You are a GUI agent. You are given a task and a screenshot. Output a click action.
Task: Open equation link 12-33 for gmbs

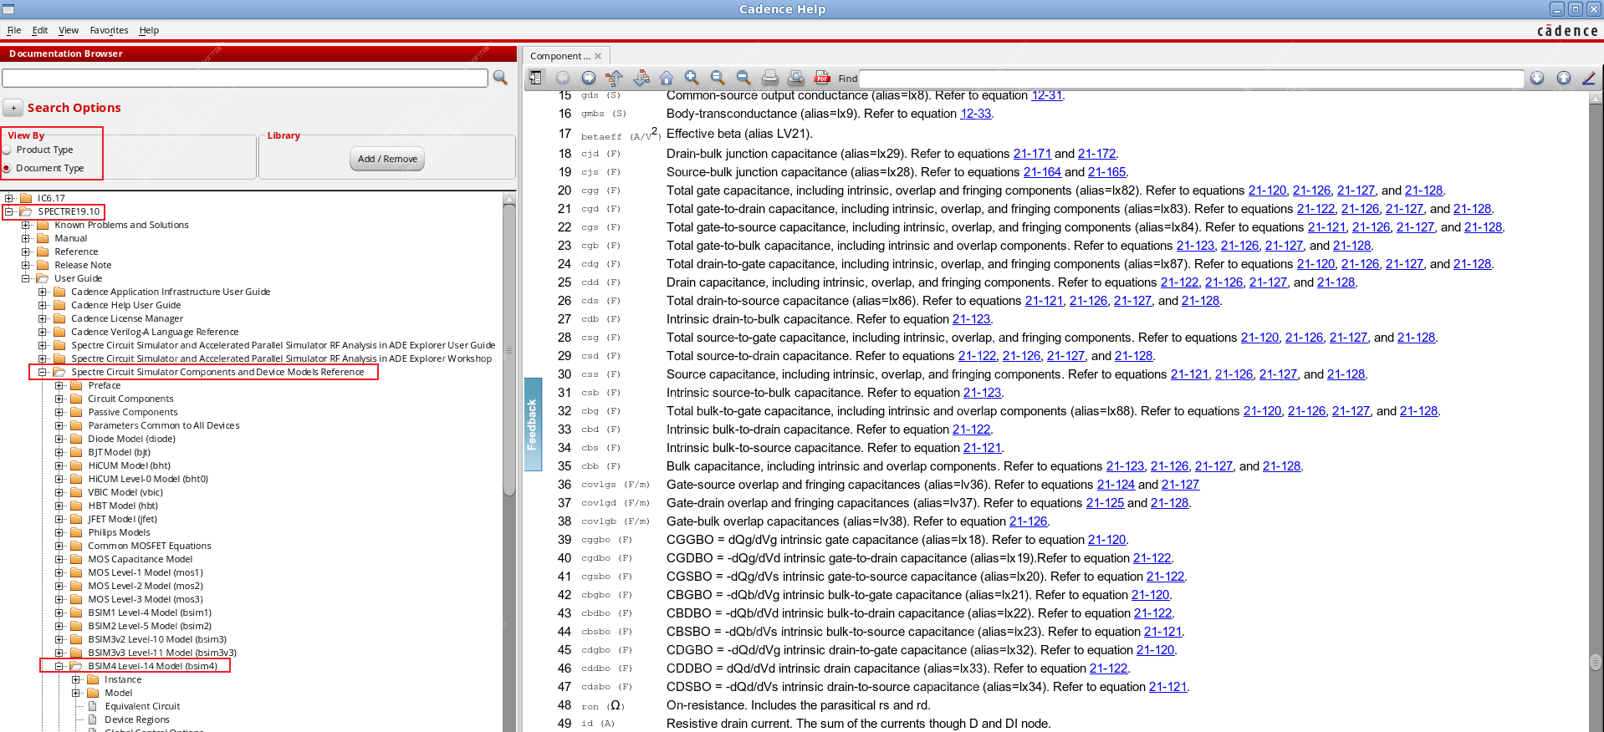pos(975,114)
